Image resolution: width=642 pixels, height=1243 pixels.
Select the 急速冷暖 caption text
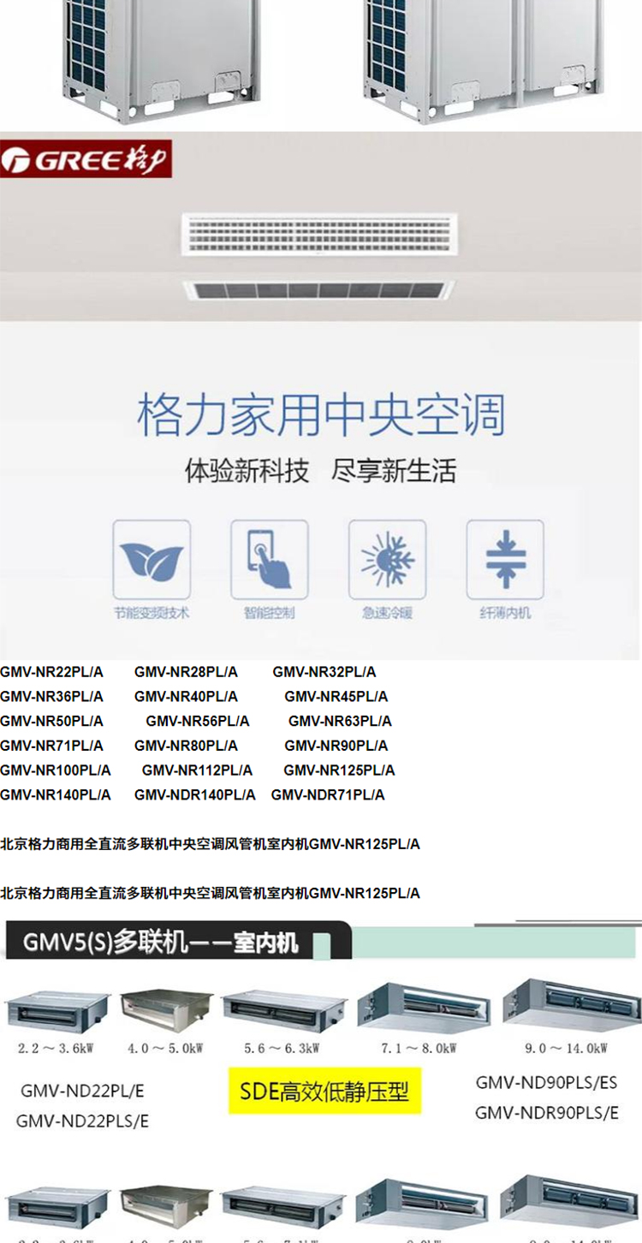click(x=387, y=613)
